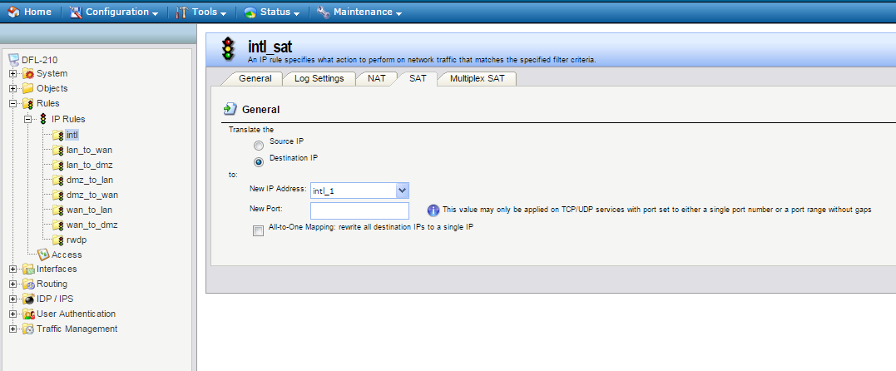Select the SAT tab
The height and width of the screenshot is (371, 896).
click(417, 78)
